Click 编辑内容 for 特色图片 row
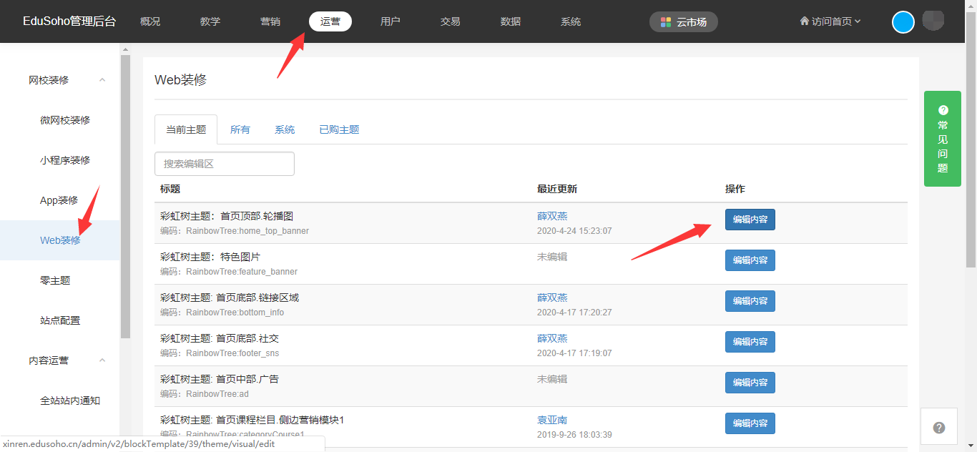 tap(750, 260)
